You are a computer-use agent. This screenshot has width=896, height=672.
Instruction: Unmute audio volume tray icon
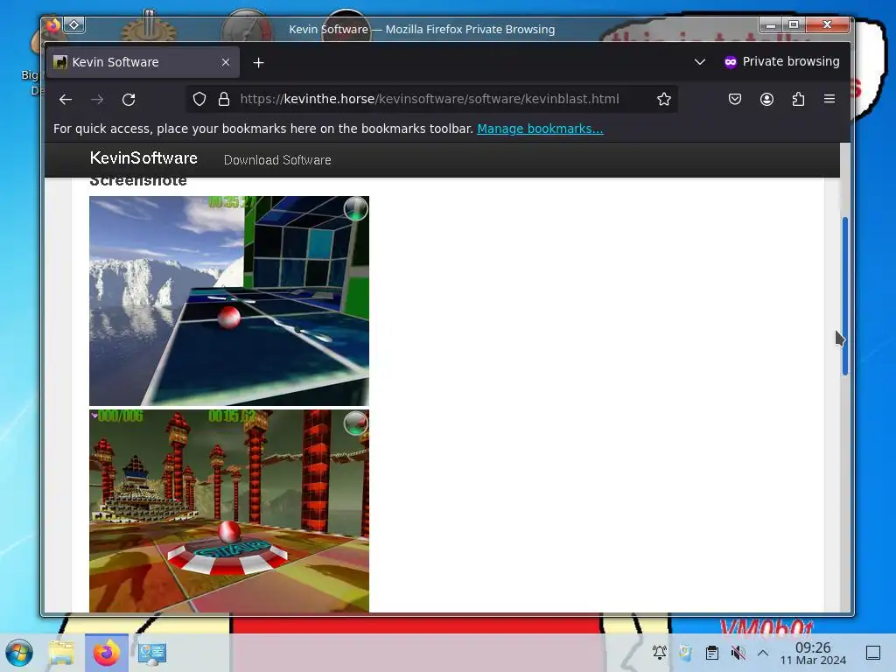click(x=738, y=652)
